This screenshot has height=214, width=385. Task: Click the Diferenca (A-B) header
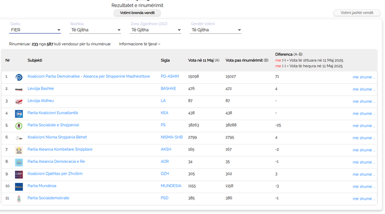pos(289,54)
